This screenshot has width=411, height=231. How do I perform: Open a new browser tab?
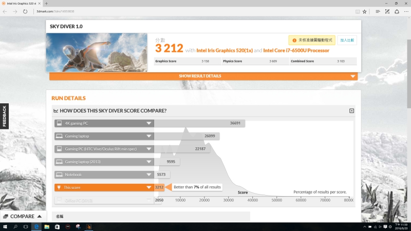point(46,4)
